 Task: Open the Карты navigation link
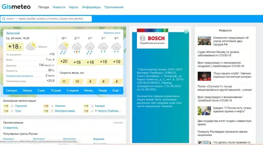[x=74, y=7]
